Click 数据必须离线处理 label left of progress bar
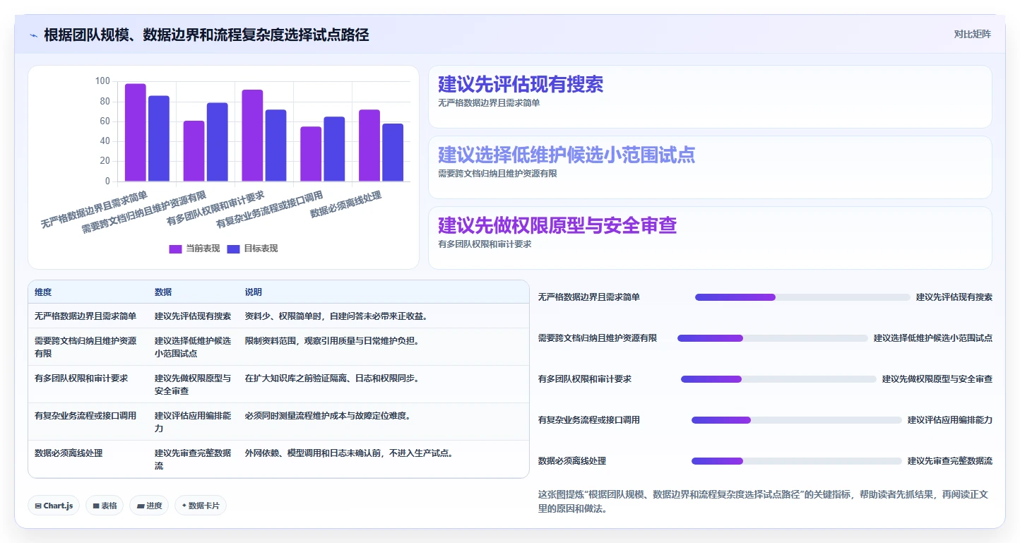1020x543 pixels. [x=572, y=461]
